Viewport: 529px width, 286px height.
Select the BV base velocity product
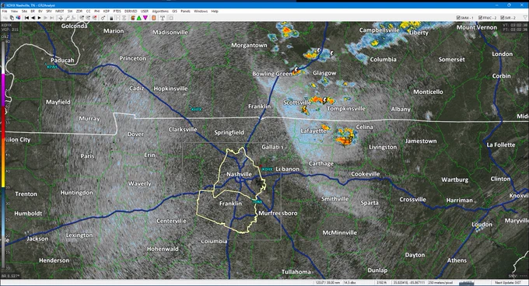click(40, 11)
